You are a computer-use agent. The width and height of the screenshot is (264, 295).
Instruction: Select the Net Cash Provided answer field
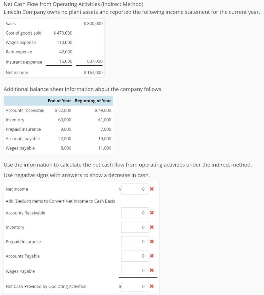(135, 286)
